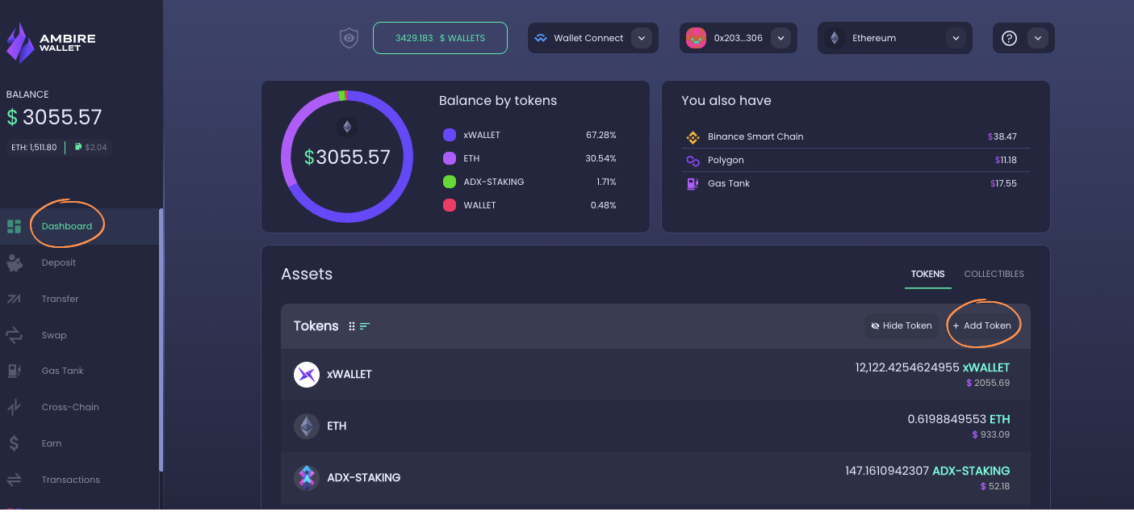Click the Ethereum network logo in the header
Screen dimensions: 1134x516
point(835,38)
